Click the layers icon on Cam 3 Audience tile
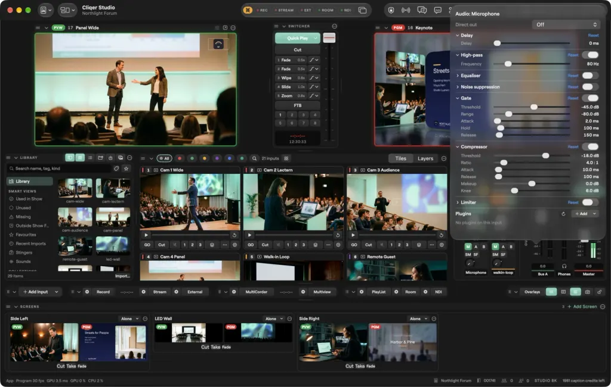611x387 pixels. pyautogui.click(x=419, y=245)
